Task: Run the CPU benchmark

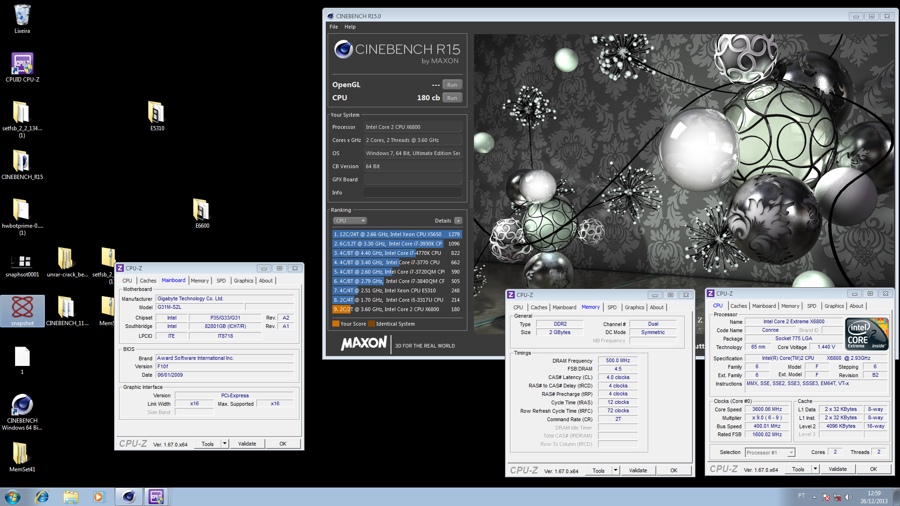Action: click(452, 98)
